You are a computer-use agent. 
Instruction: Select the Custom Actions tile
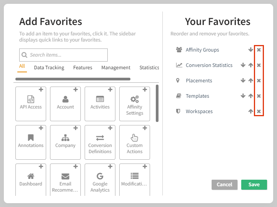click(x=135, y=142)
